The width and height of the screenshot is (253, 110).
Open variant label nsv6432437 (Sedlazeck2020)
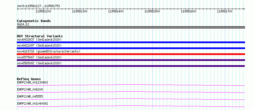point(39,39)
